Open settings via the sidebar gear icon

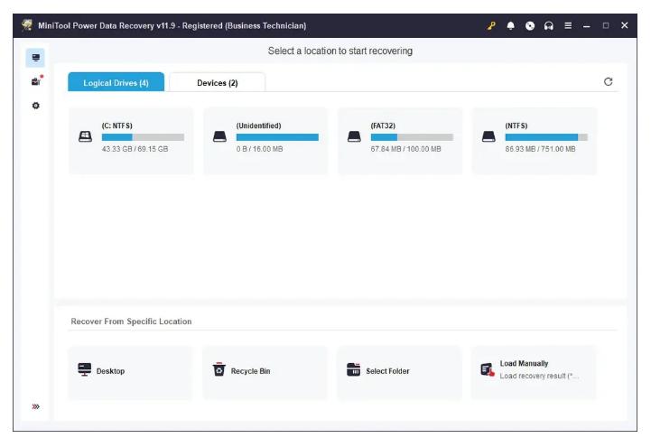(x=35, y=106)
